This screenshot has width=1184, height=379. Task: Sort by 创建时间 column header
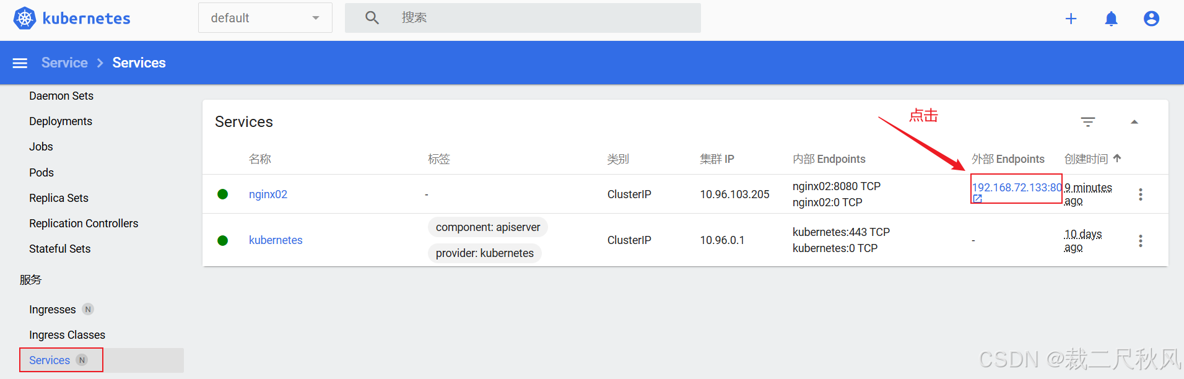pos(1086,159)
